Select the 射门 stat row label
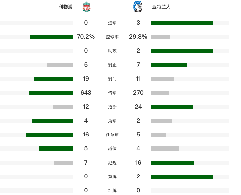 coord(112,79)
